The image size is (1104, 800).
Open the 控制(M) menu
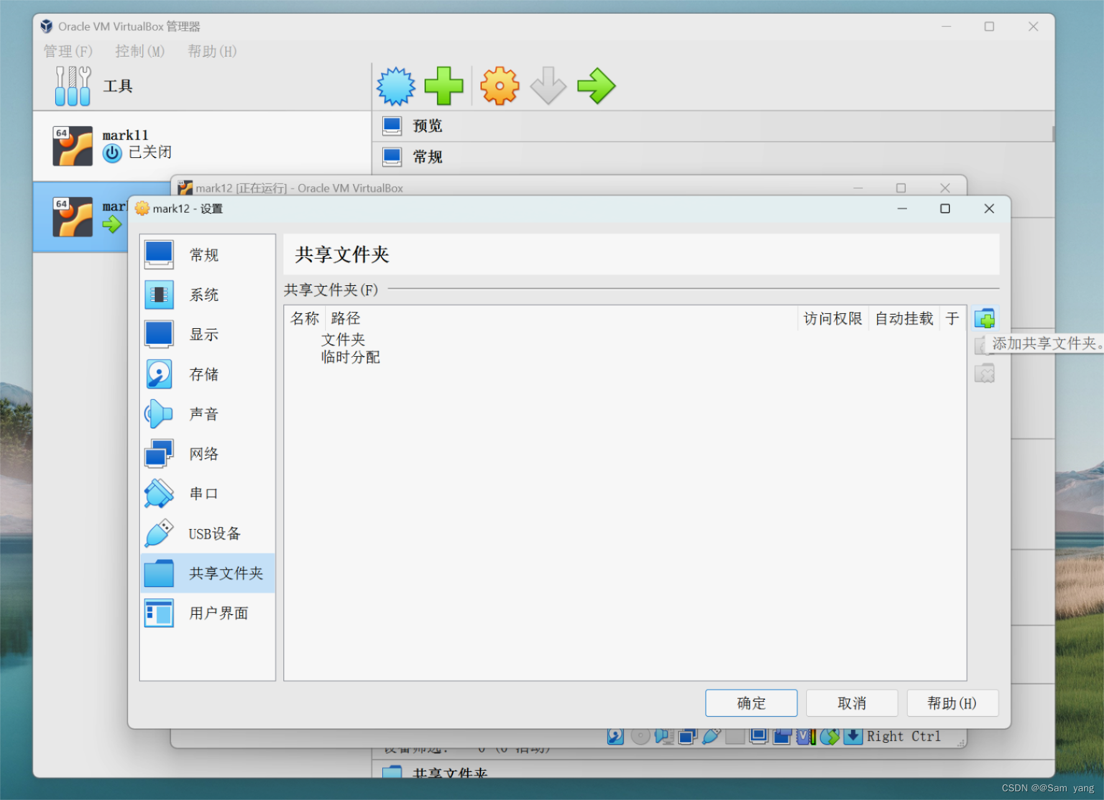click(x=140, y=51)
